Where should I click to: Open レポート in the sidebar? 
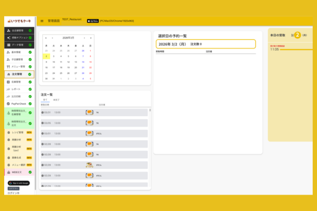tap(17, 89)
